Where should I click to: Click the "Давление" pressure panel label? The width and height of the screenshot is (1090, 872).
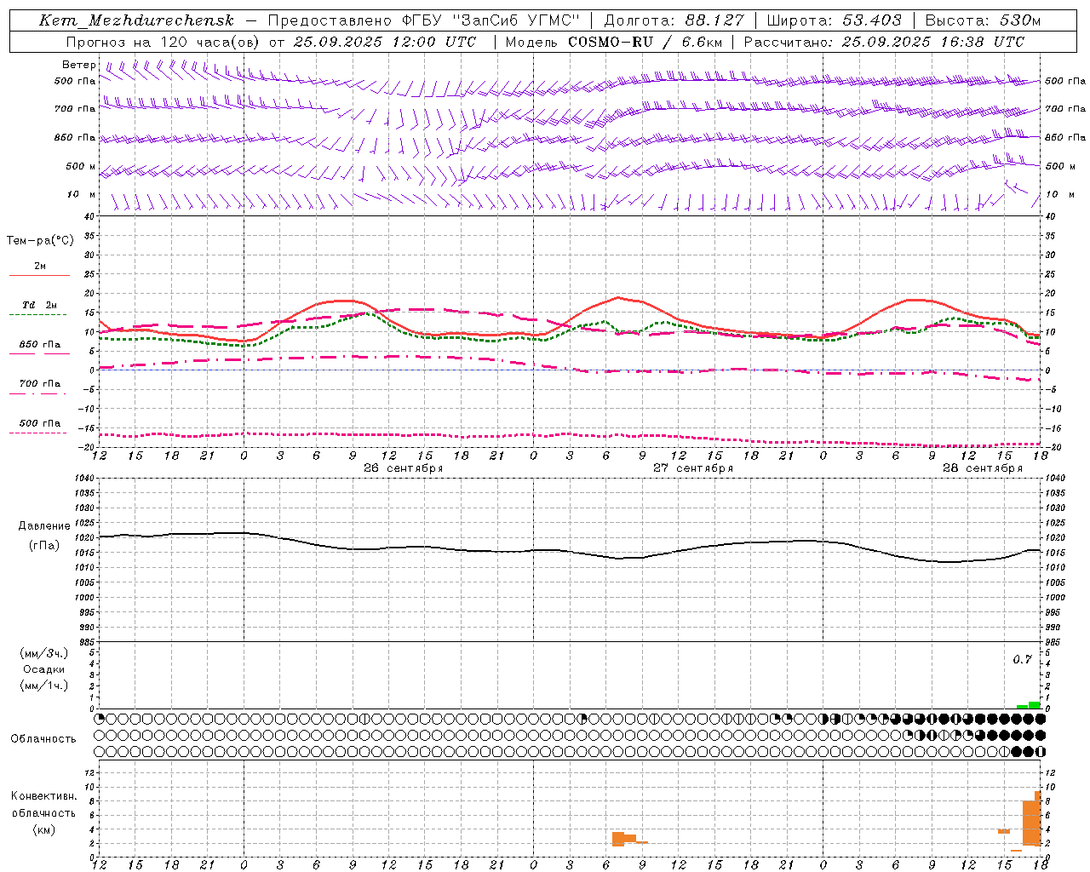click(x=44, y=526)
